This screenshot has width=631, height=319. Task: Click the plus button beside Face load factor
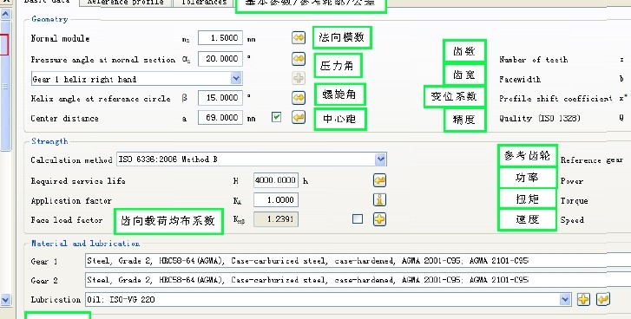click(379, 219)
